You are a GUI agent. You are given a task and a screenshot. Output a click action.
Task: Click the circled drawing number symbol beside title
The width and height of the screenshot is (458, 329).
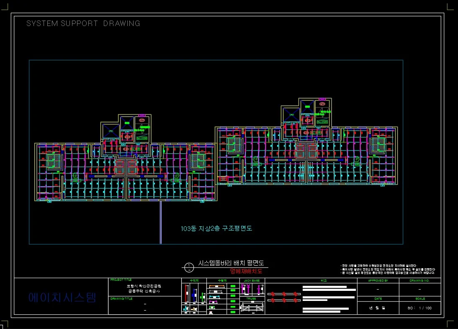click(x=189, y=267)
